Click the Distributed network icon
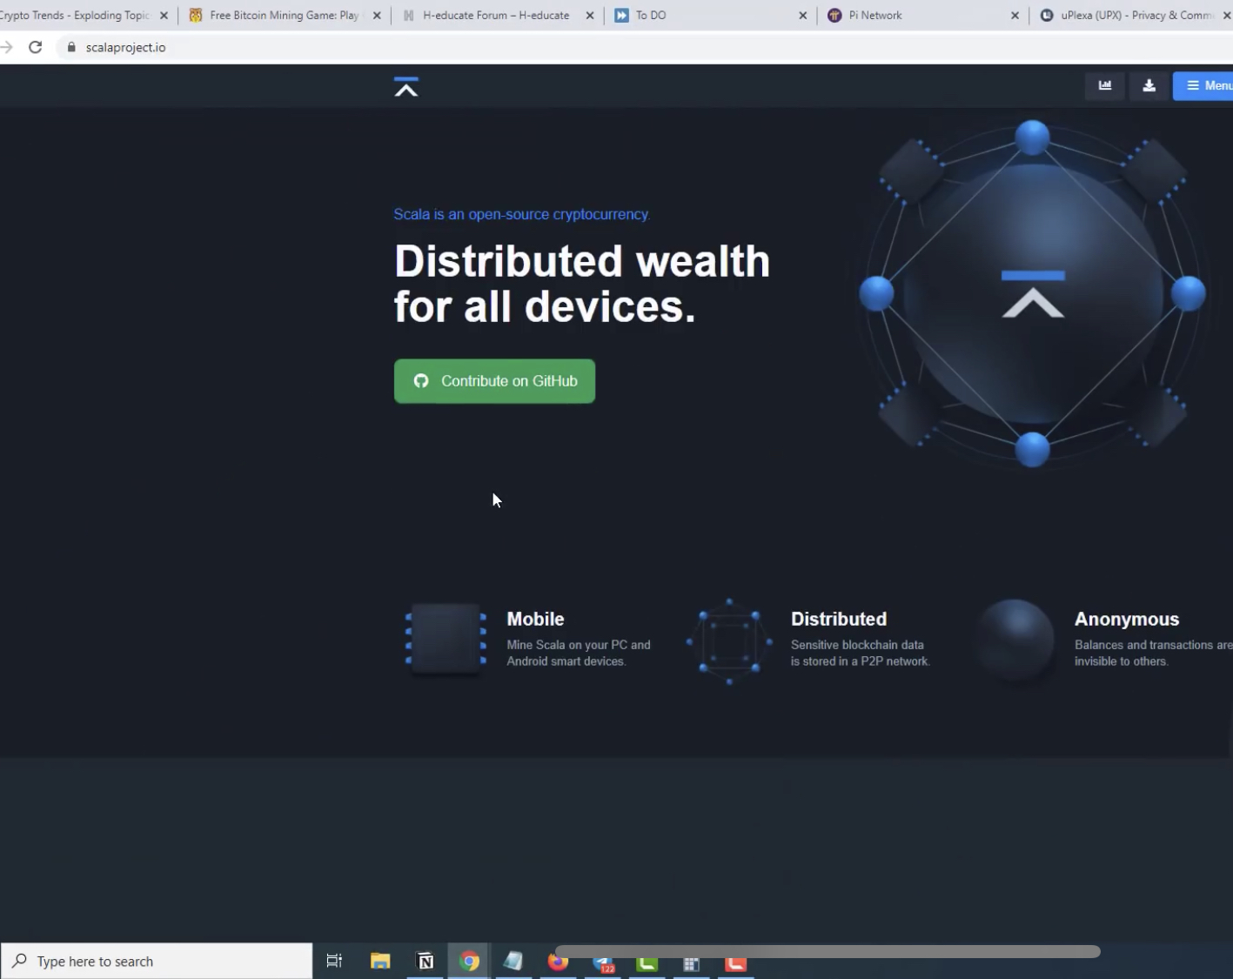Image resolution: width=1233 pixels, height=979 pixels. tap(729, 641)
